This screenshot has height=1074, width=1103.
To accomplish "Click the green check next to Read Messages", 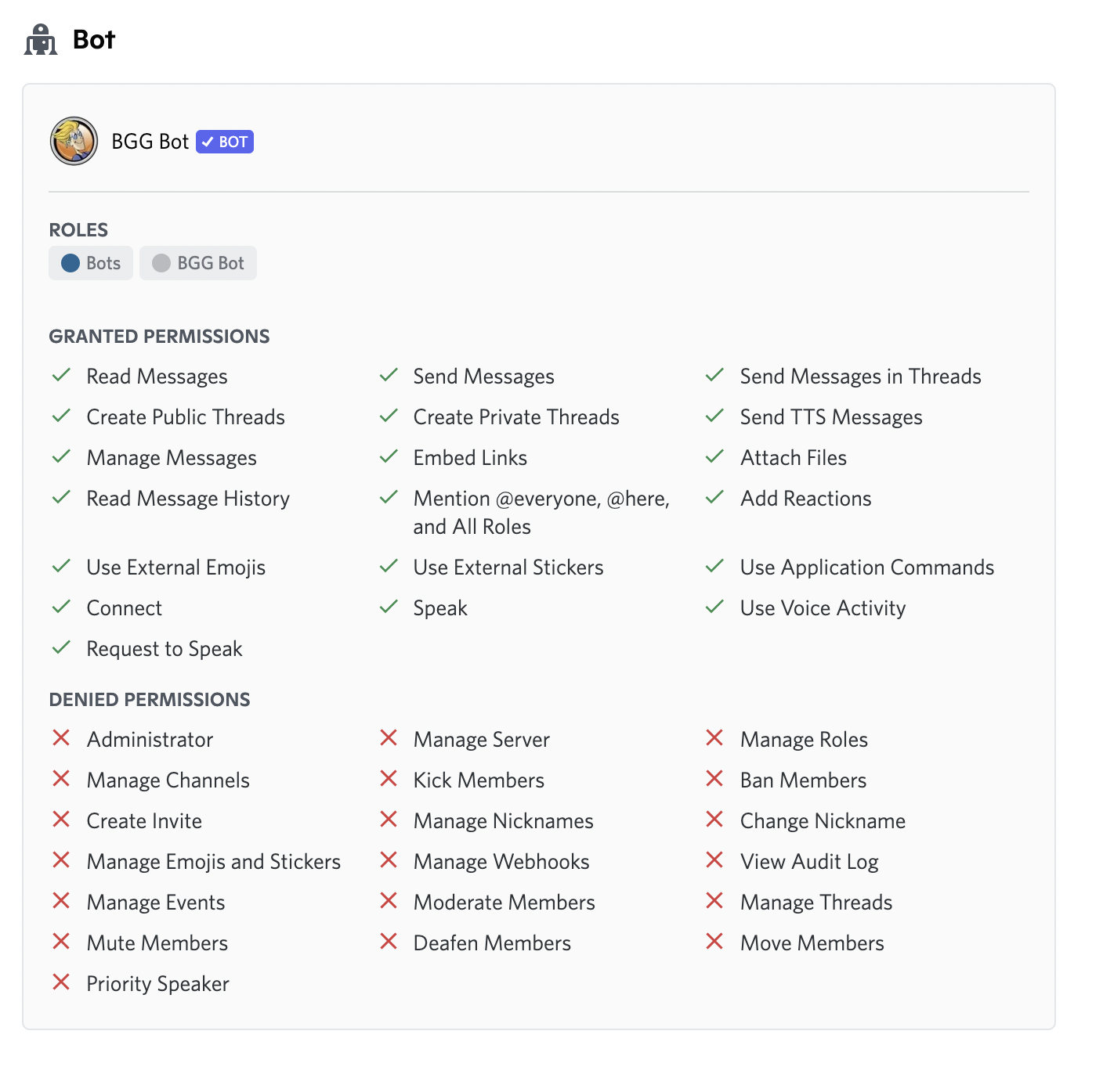I will point(62,376).
